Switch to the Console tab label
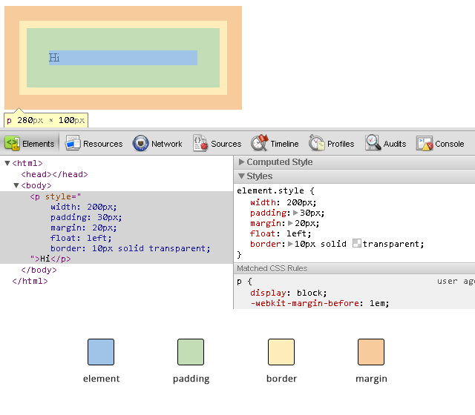 click(x=450, y=144)
